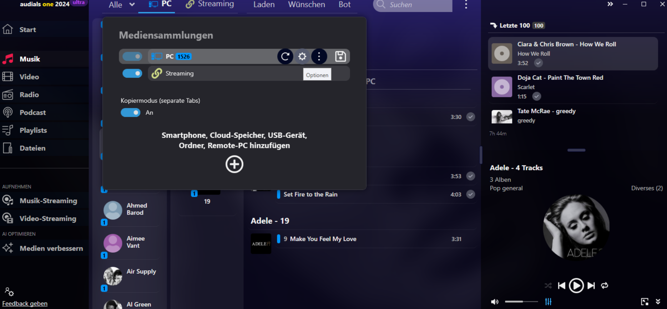
Task: Mute audio with the speaker icon
Action: coord(495,302)
